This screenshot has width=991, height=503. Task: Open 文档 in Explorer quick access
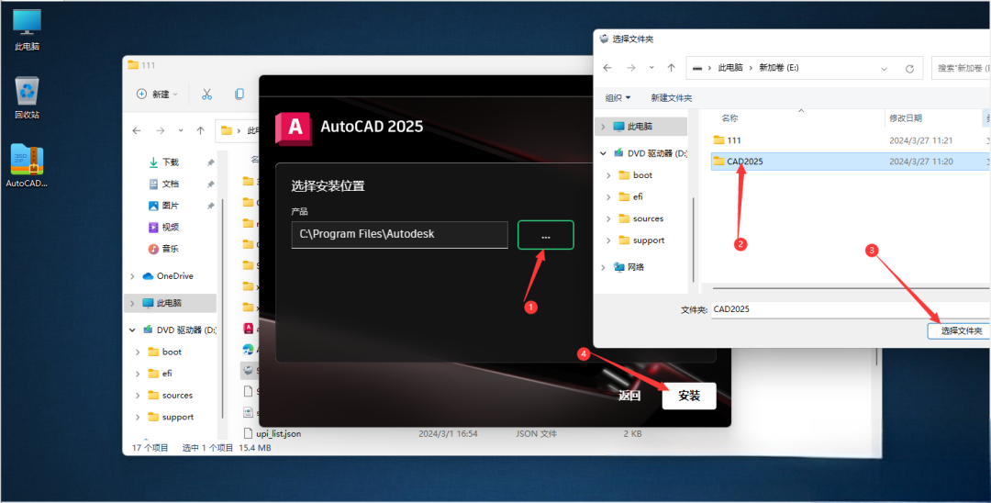tap(163, 184)
